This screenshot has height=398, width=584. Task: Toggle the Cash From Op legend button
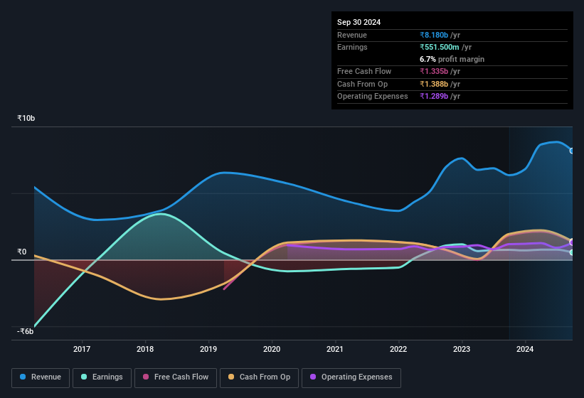pos(259,377)
